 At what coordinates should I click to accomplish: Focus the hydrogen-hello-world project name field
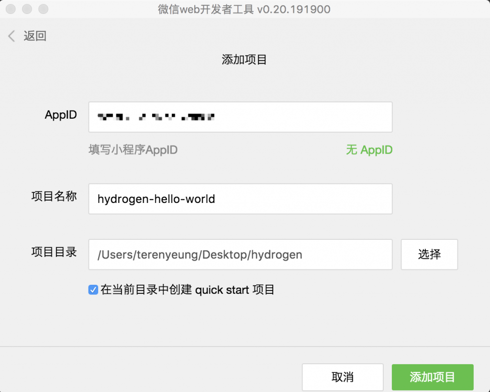[x=240, y=199]
